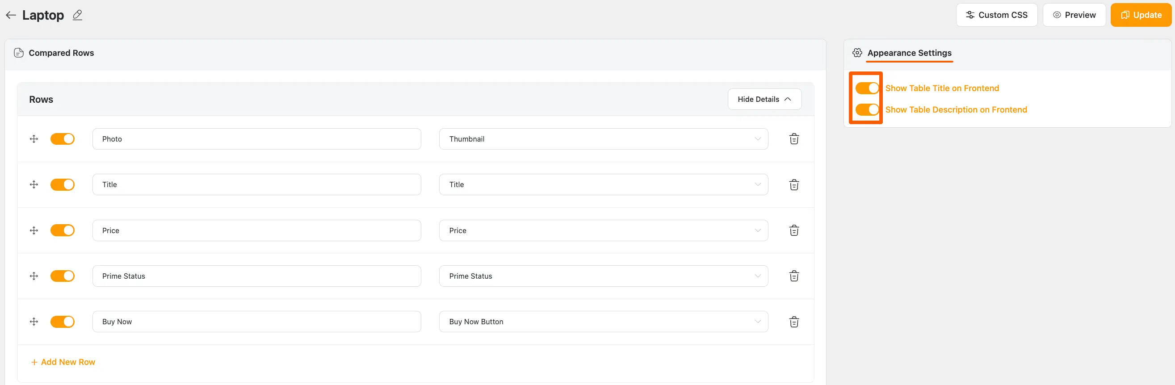1175x385 pixels.
Task: Grab the move handle for Price row
Action: point(34,230)
